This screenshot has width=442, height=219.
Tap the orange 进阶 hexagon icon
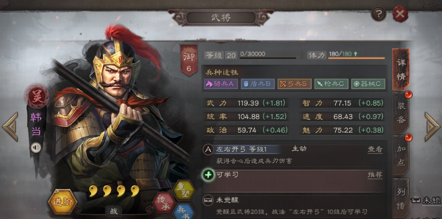(x=62, y=202)
